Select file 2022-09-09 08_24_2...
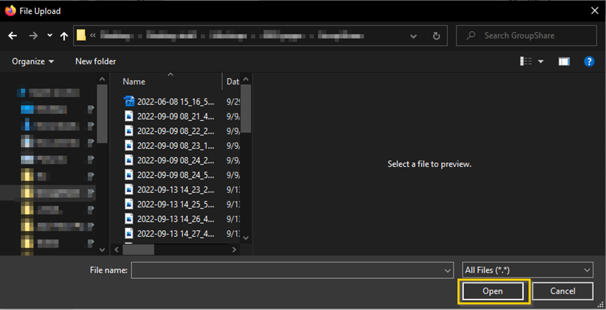This screenshot has height=310, width=606. pos(175,160)
